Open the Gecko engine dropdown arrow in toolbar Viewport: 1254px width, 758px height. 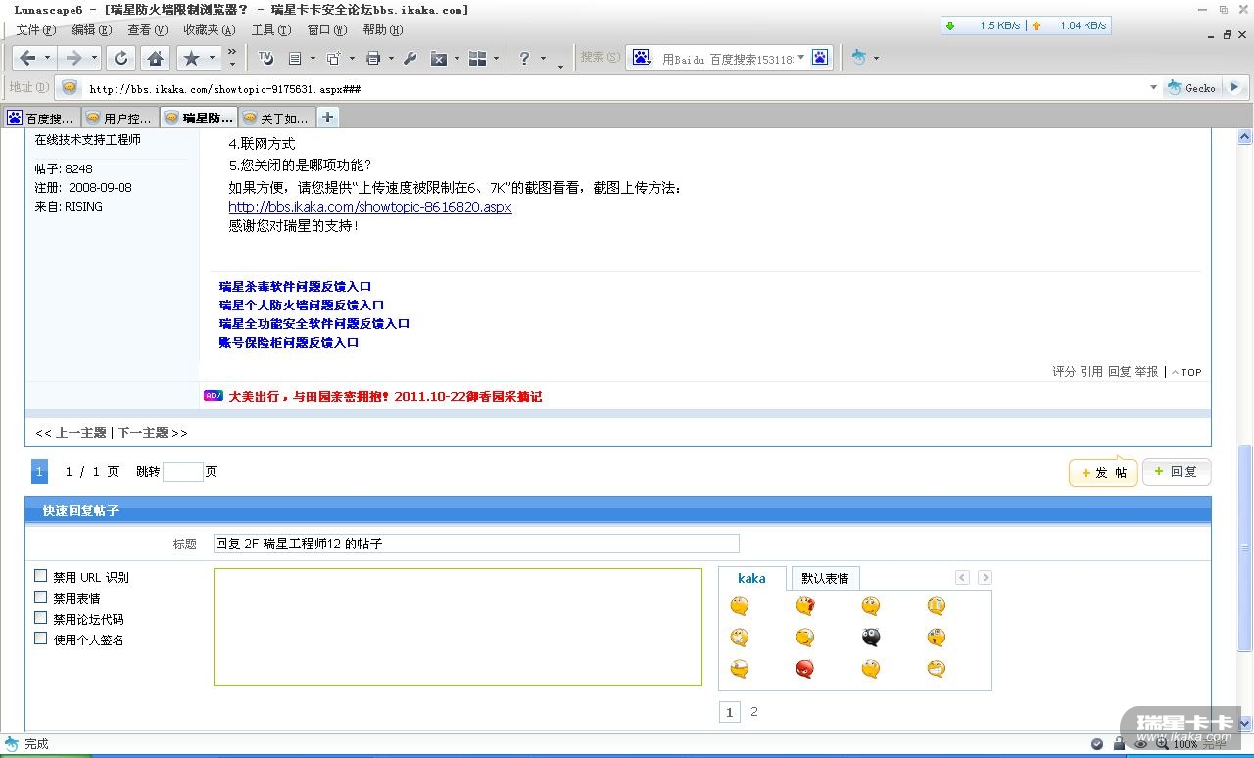pos(876,58)
